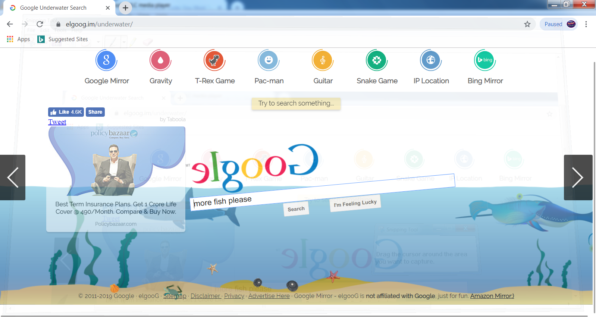Image resolution: width=596 pixels, height=317 pixels.
Task: Open the Sitemap footer link
Action: (x=175, y=296)
